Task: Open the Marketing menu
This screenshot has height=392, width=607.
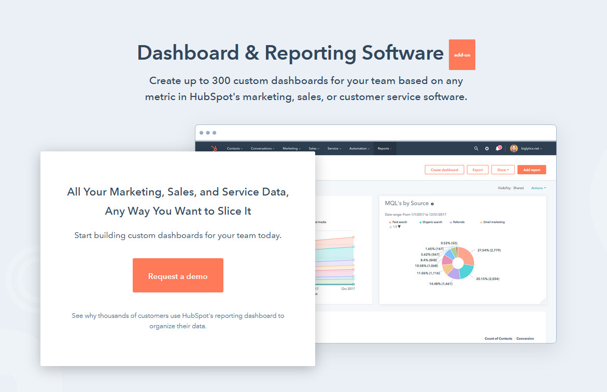Action: [291, 148]
